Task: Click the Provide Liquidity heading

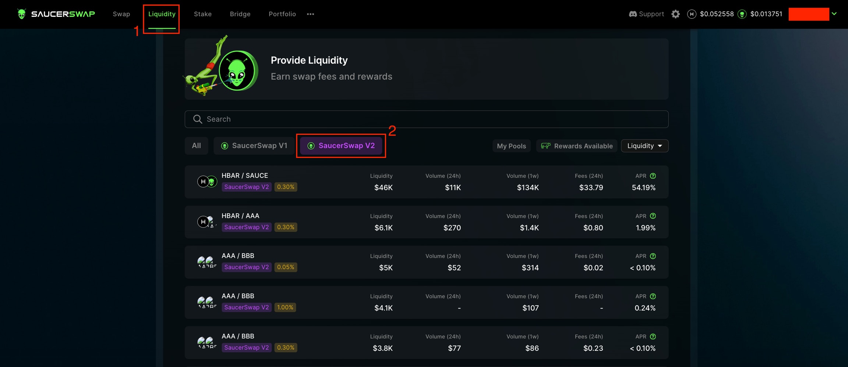Action: click(x=309, y=60)
